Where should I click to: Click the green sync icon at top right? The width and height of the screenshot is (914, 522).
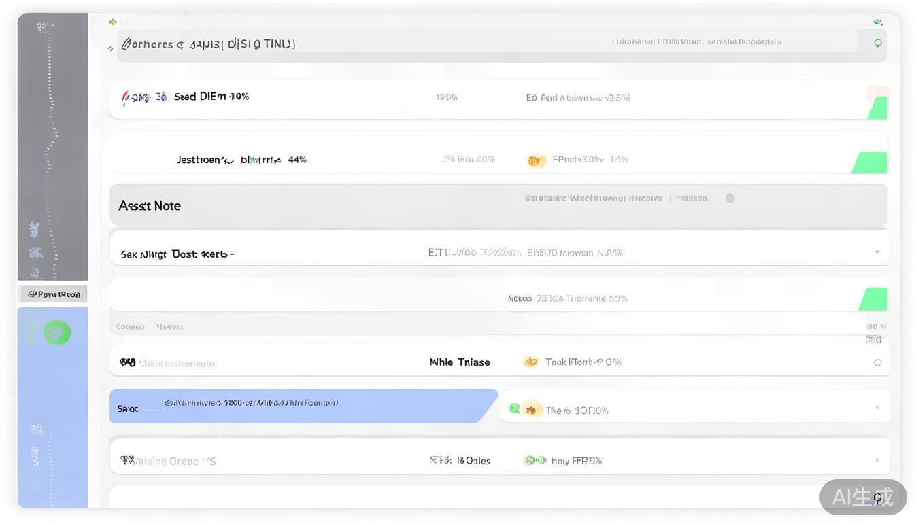[878, 22]
